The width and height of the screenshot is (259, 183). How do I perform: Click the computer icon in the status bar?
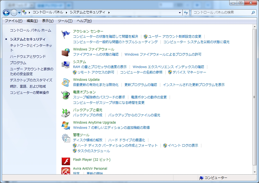coord(201,178)
